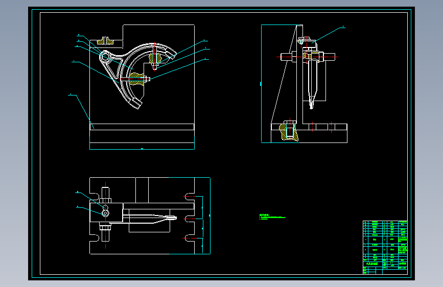Screen dimensions: 443x287
Task: Select the horizontal pin with red centerline in side view
Action: [308, 57]
